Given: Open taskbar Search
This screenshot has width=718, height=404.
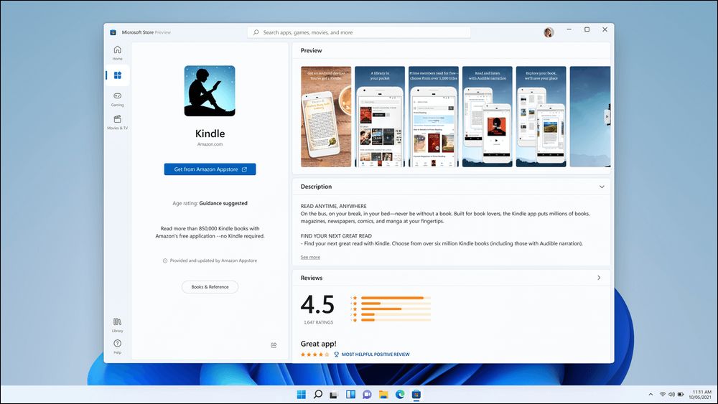Looking at the screenshot, I should 318,395.
